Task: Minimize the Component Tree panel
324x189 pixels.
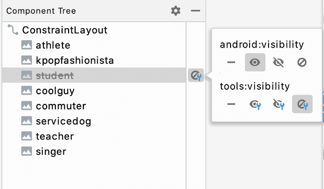Action: tap(195, 11)
